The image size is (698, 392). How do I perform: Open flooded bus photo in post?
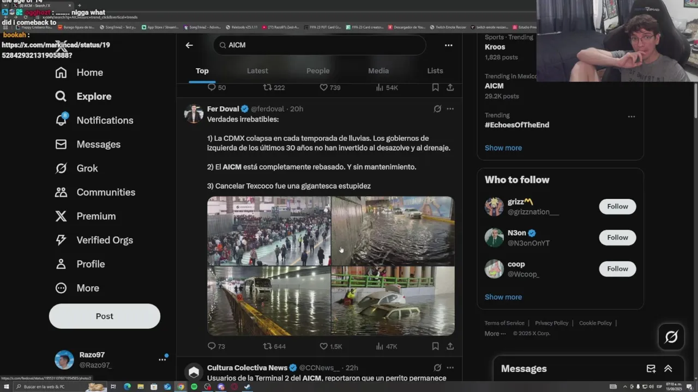coord(269,301)
